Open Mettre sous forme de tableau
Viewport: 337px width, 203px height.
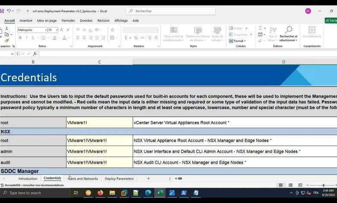(x=198, y=34)
